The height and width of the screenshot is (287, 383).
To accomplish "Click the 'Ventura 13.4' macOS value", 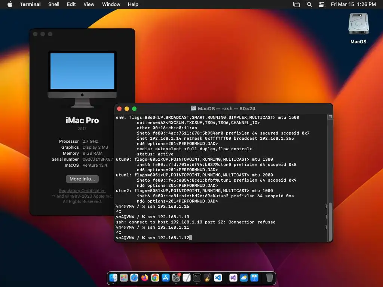I will click(x=95, y=165).
